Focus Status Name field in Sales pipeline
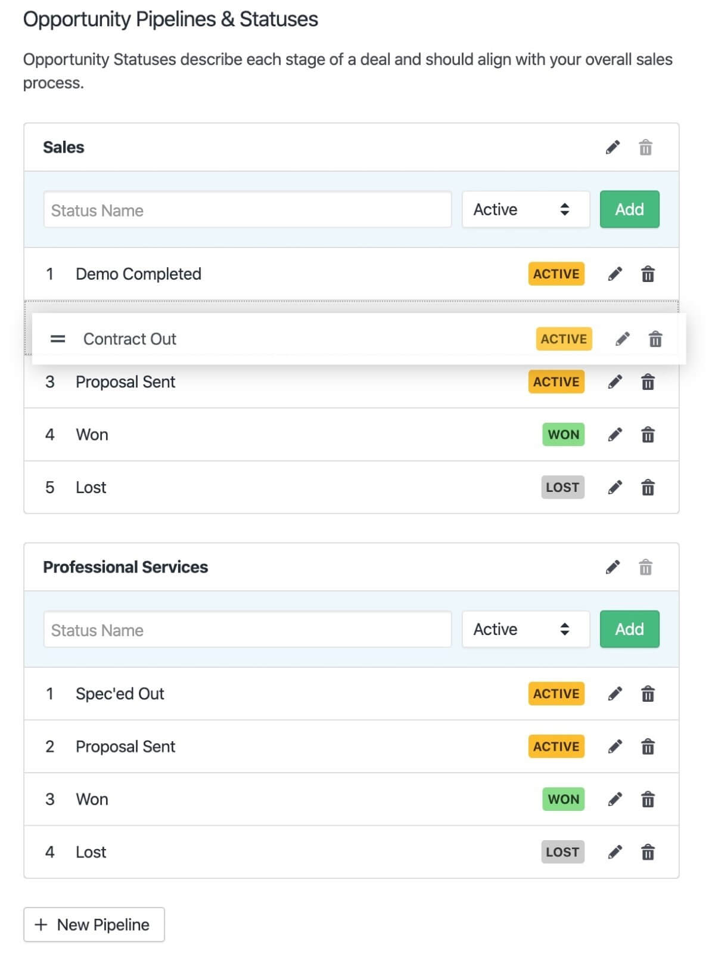The height and width of the screenshot is (954, 712). pyautogui.click(x=247, y=210)
